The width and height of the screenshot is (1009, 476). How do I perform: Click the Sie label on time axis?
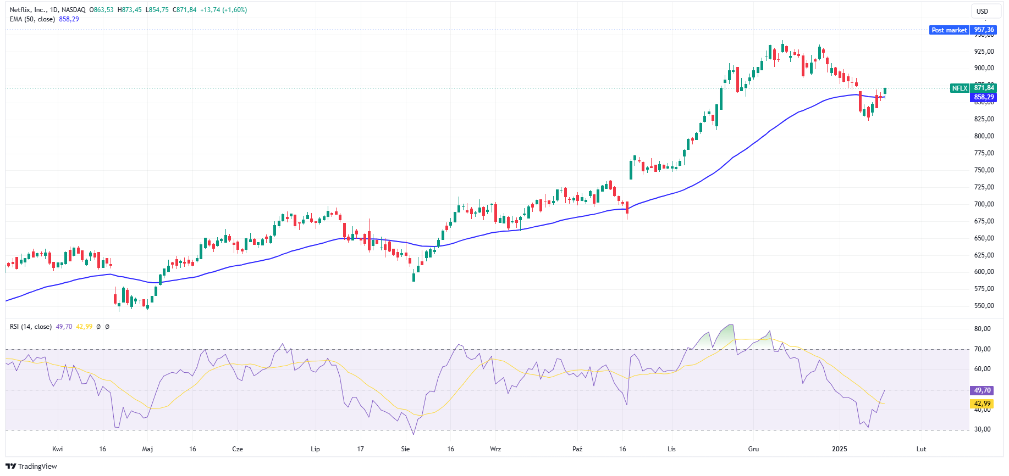point(405,449)
